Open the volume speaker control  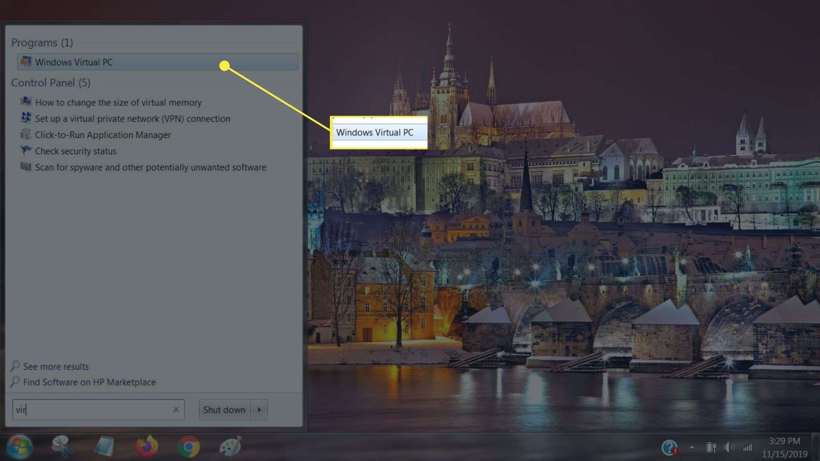pos(729,447)
